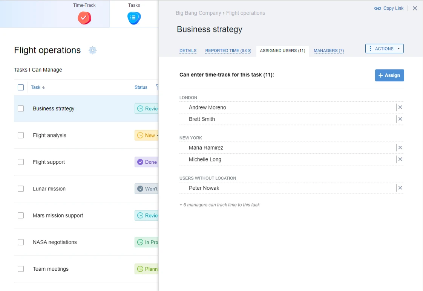423x291 pixels.
Task: Tick the Lunar mission checkbox
Action: (21, 189)
